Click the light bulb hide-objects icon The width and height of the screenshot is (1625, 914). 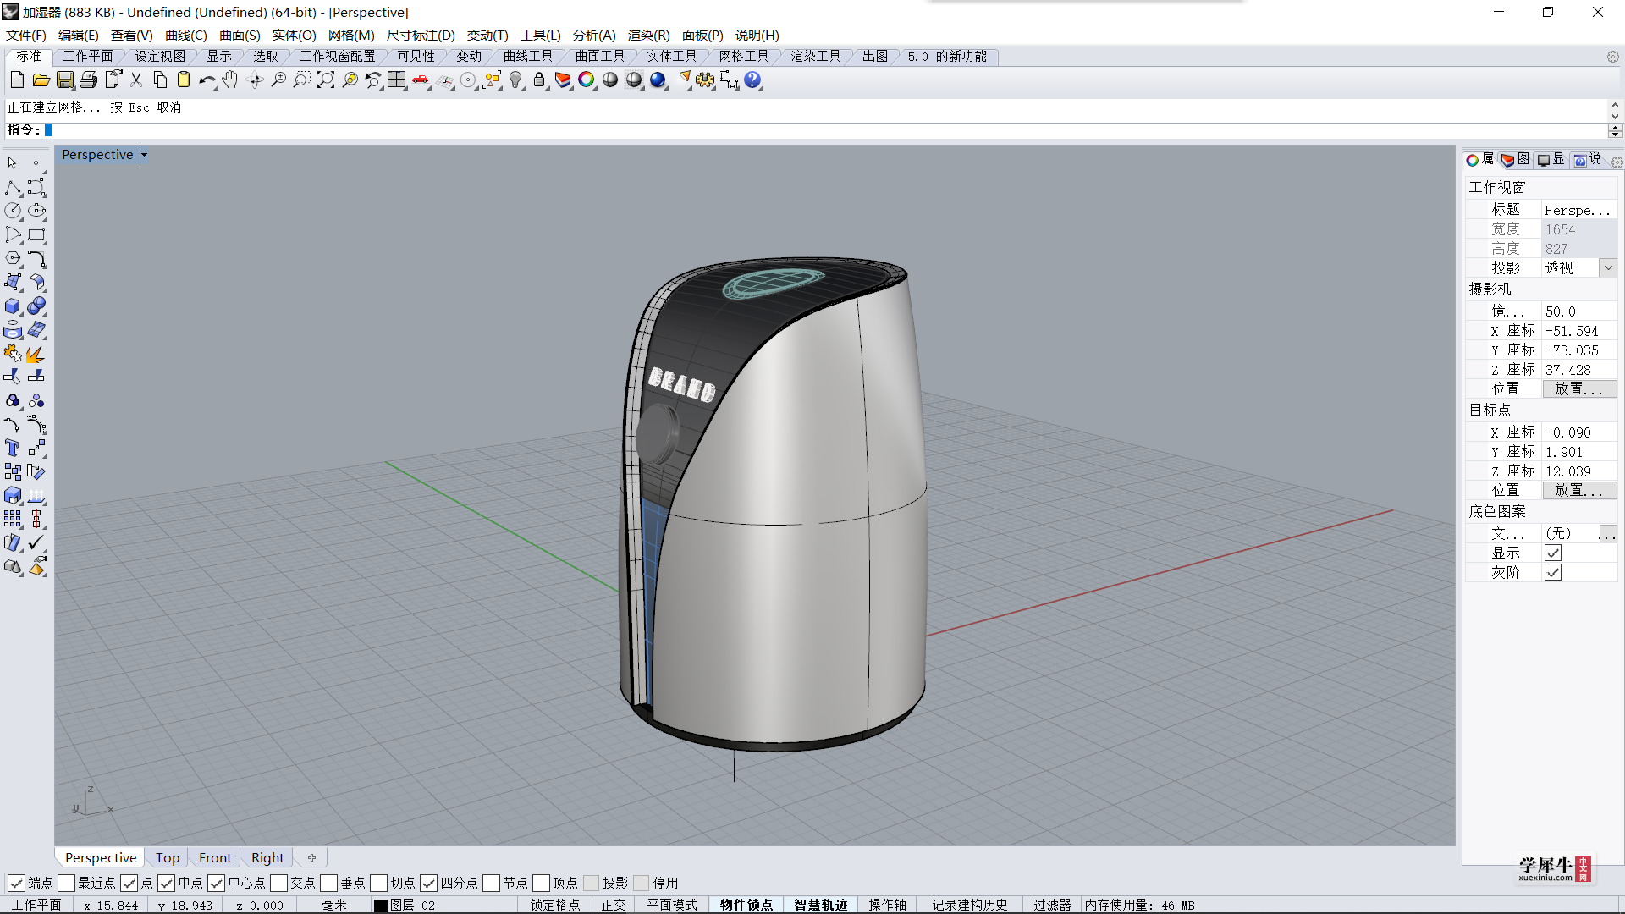coord(515,80)
